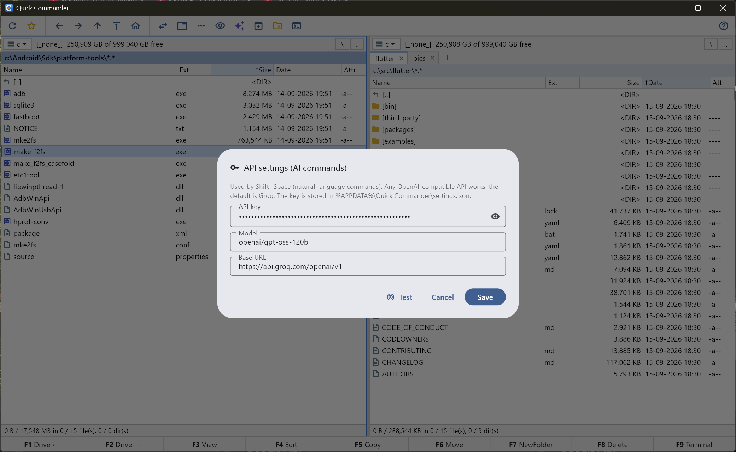Click the Model input field
Image resolution: width=736 pixels, height=452 pixels.
point(368,242)
